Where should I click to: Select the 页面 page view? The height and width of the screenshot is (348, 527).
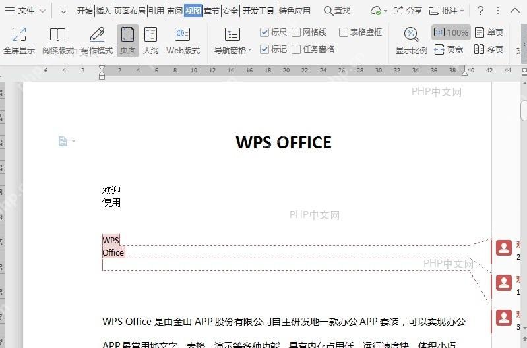click(128, 41)
